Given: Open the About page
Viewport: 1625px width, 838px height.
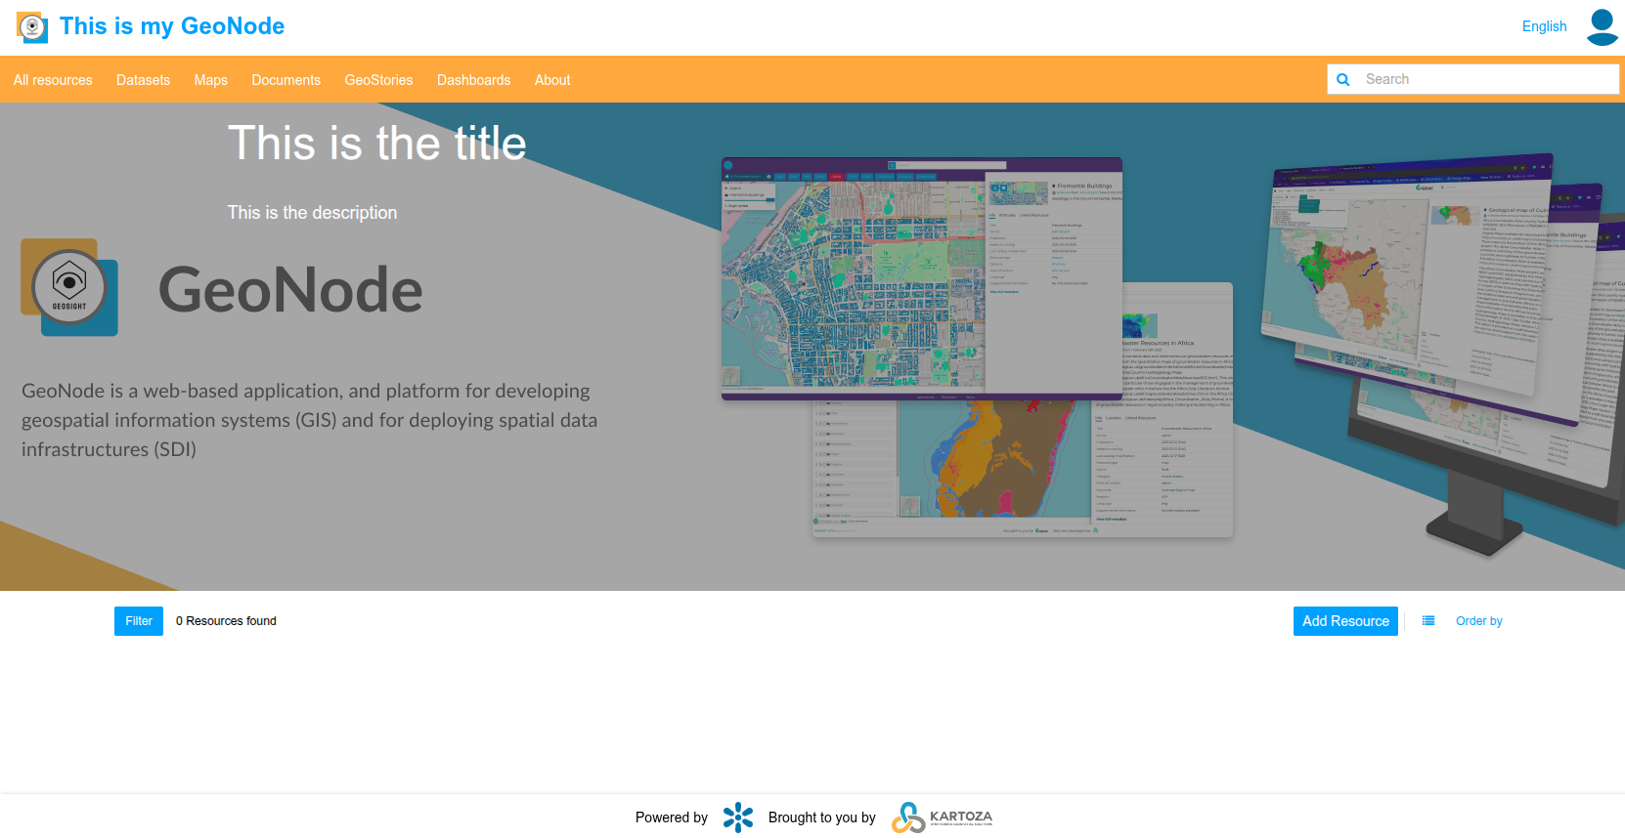Looking at the screenshot, I should tap(552, 80).
